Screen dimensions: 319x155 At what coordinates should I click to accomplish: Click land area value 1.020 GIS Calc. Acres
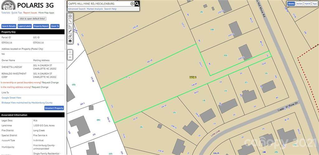(x=44, y=125)
